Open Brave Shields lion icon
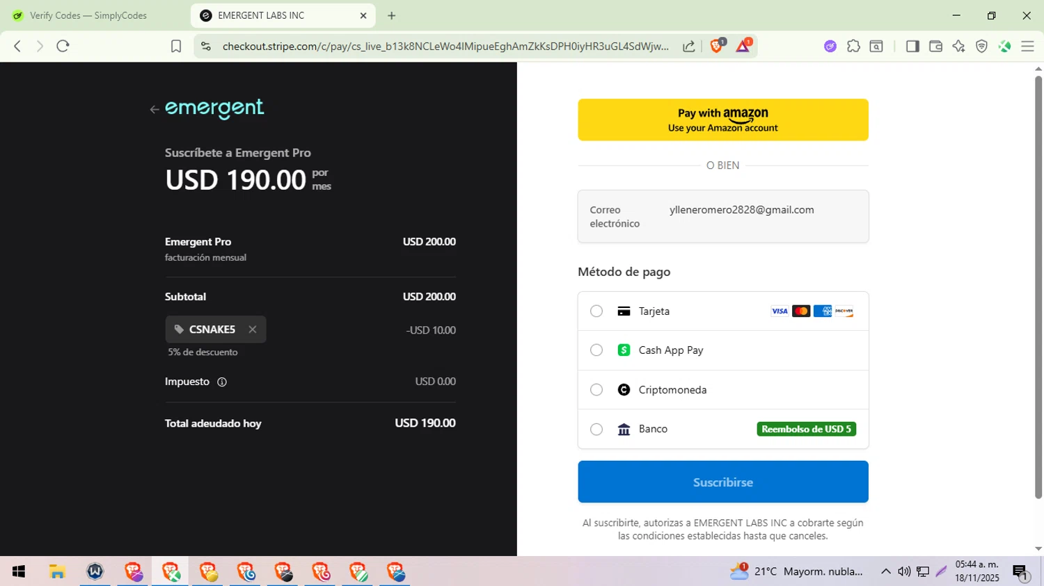Screen dimensions: 1044x586 [717, 46]
